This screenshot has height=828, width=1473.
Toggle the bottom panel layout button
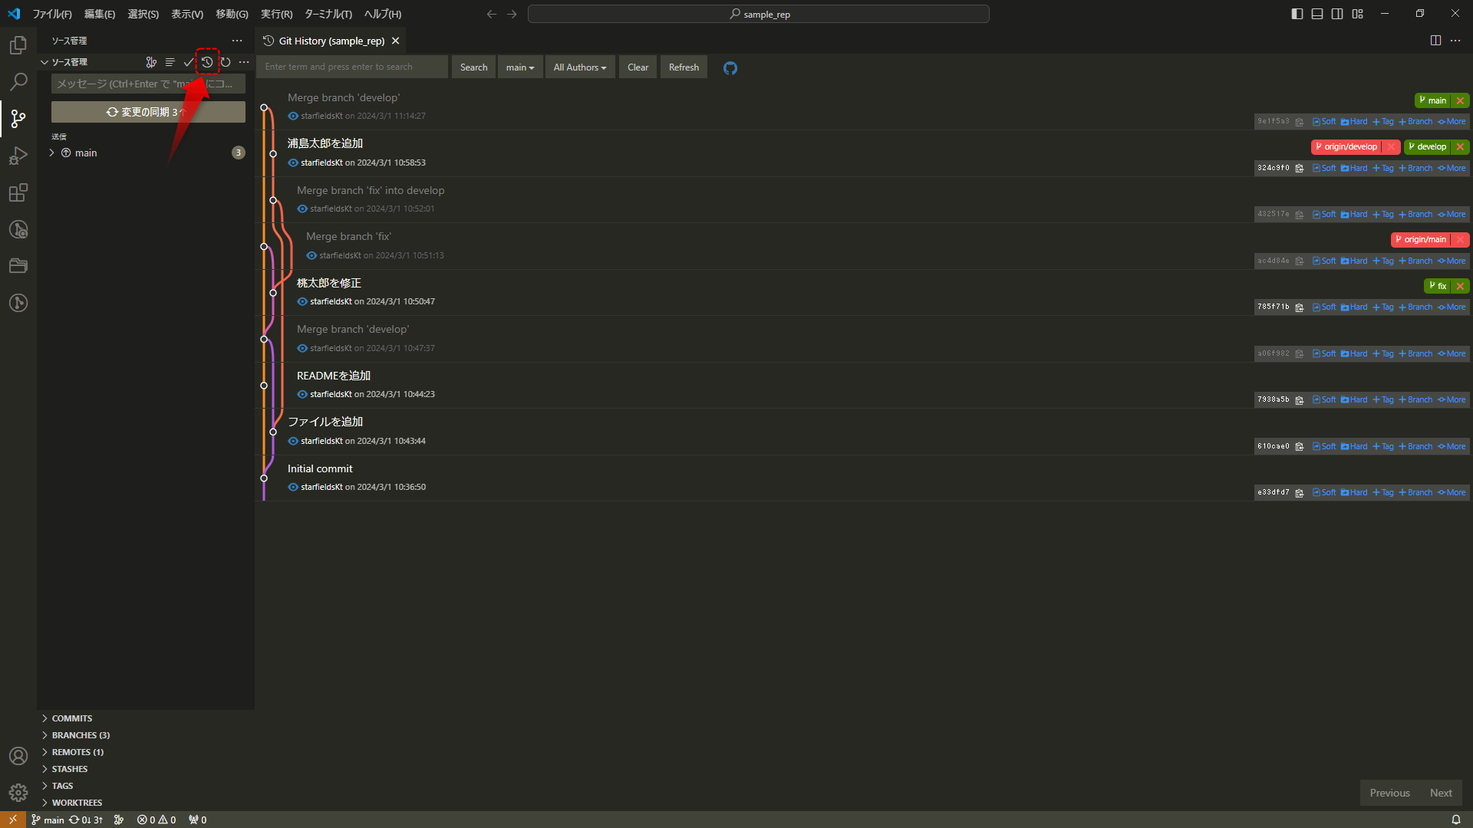point(1317,14)
